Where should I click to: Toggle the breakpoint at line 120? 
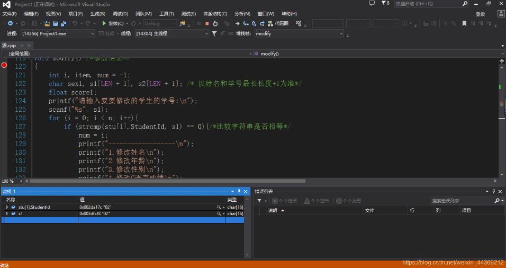[x=4, y=65]
